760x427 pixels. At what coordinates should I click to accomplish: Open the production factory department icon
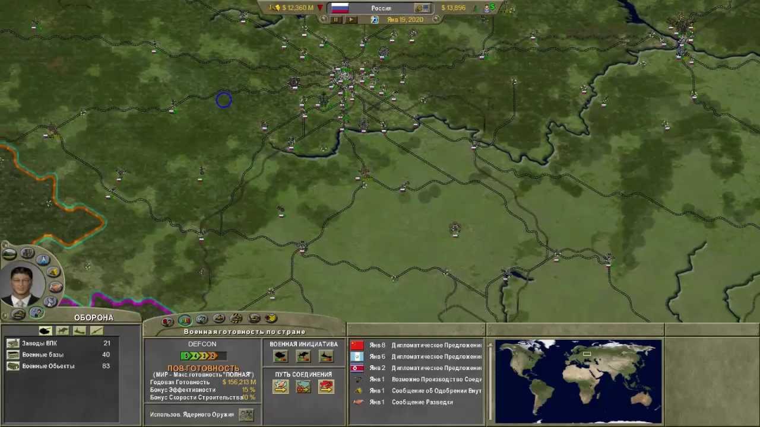click(x=27, y=253)
